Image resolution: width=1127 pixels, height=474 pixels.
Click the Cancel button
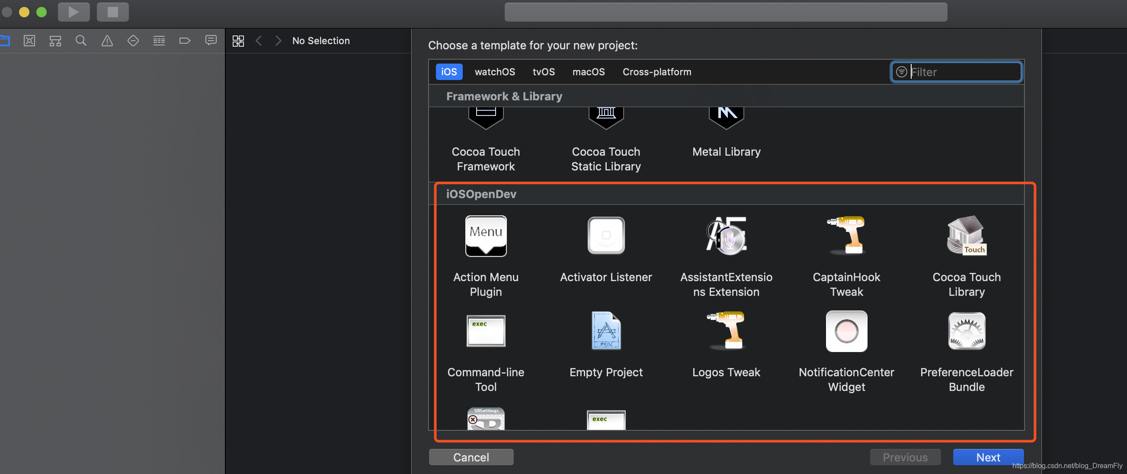point(471,457)
